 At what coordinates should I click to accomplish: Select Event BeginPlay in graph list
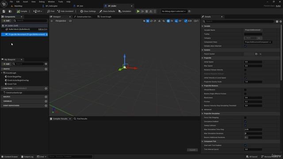pos(15,77)
